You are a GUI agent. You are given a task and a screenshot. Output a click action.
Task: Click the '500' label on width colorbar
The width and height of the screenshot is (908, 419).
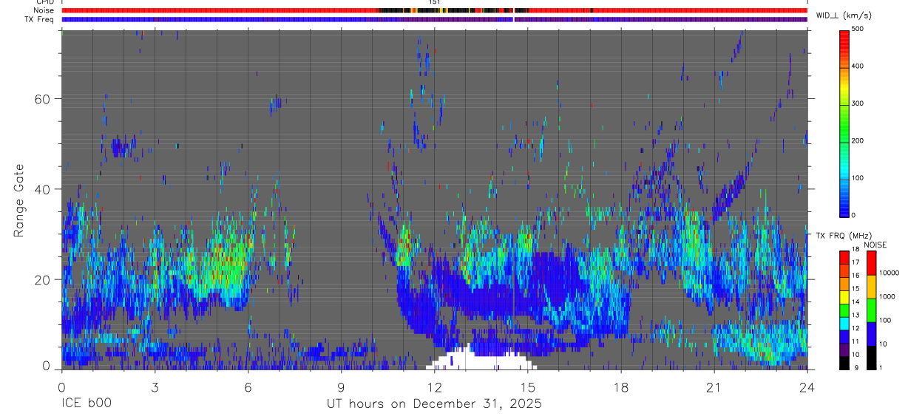point(859,29)
